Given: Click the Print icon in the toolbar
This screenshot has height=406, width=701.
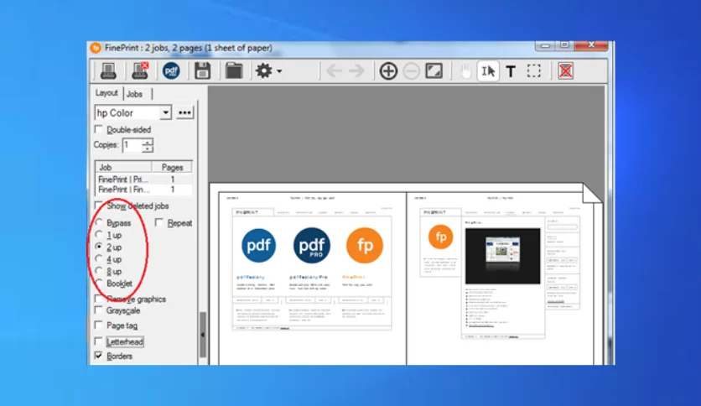Looking at the screenshot, I should (x=108, y=70).
